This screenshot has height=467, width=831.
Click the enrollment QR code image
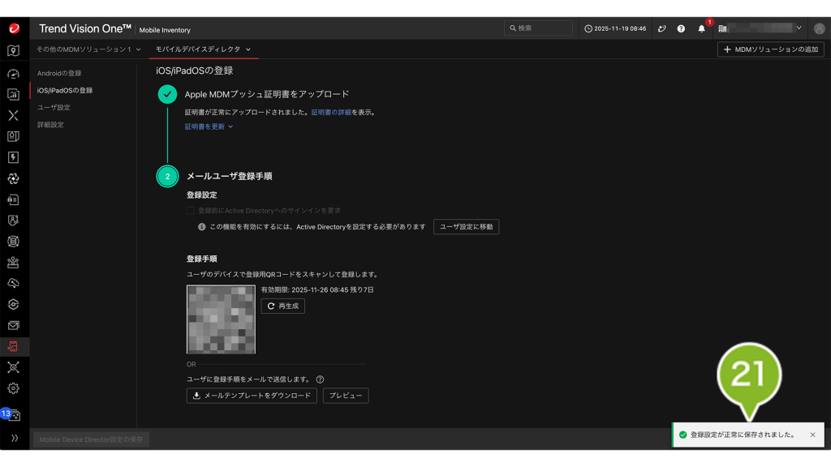pos(221,319)
